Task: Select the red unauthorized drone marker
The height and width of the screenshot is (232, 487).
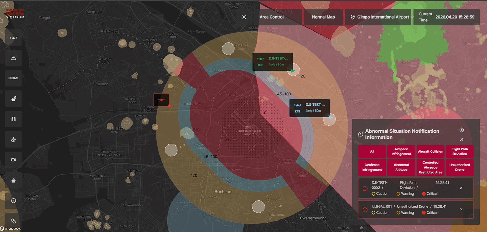Action: (x=161, y=100)
